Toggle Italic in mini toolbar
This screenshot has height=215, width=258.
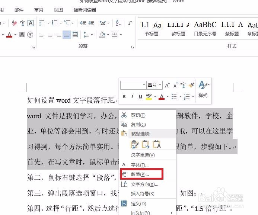[x=132, y=97]
